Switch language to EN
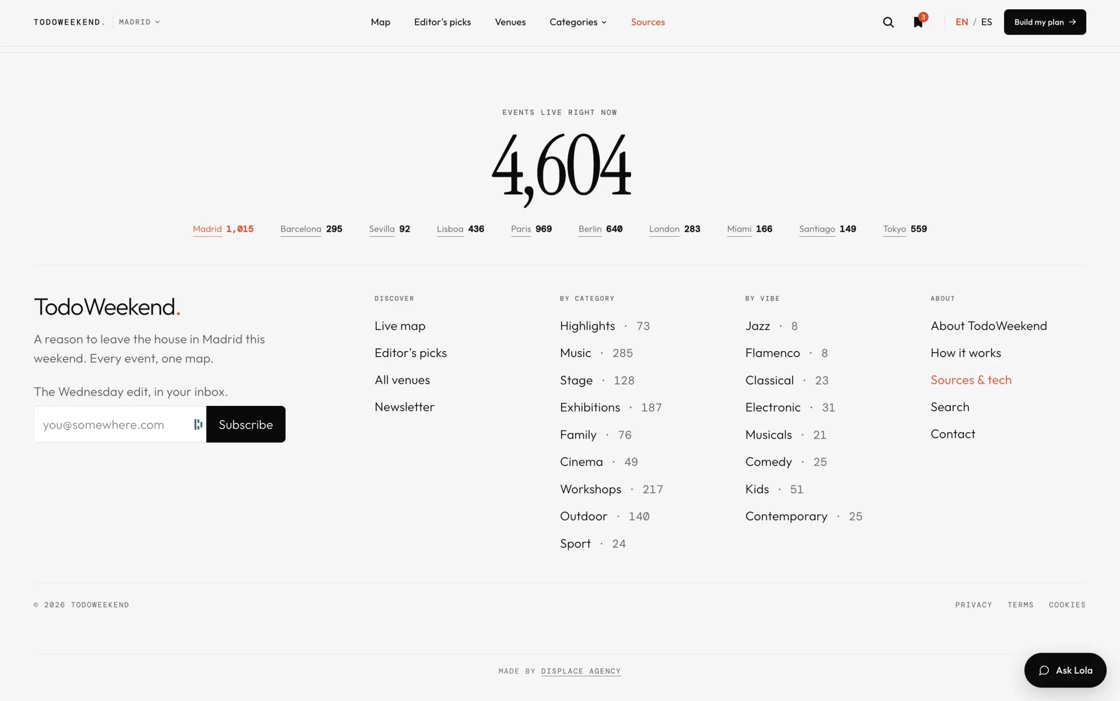Image resolution: width=1120 pixels, height=701 pixels. (961, 22)
